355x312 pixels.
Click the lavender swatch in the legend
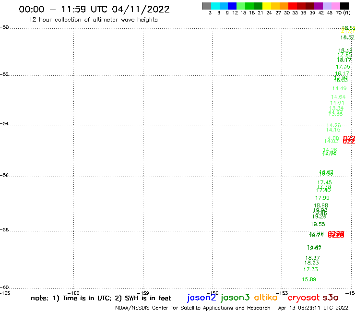[327, 6]
